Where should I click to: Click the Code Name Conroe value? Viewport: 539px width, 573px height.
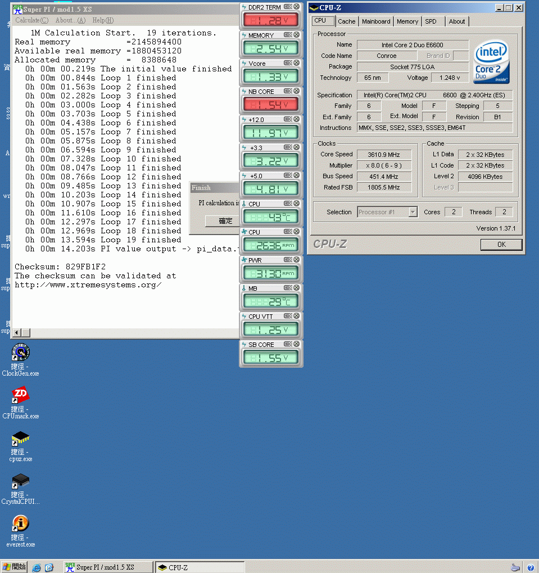(x=386, y=56)
